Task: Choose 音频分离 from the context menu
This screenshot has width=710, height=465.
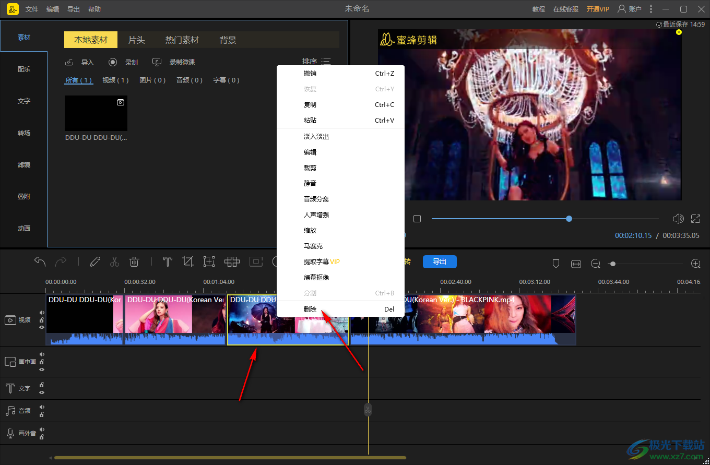Action: tap(340, 199)
